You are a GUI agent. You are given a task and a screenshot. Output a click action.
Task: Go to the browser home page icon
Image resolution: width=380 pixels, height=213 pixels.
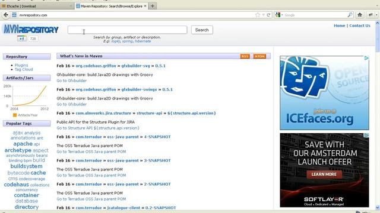coord(360,15)
